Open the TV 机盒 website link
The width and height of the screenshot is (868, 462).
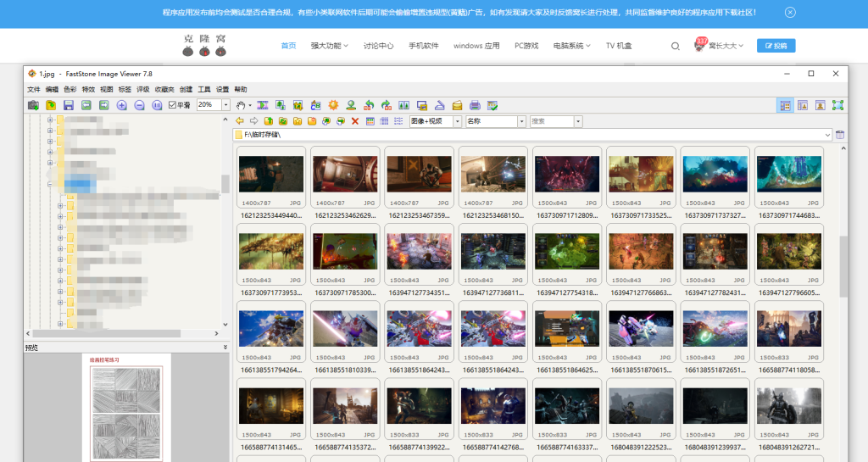(x=619, y=46)
